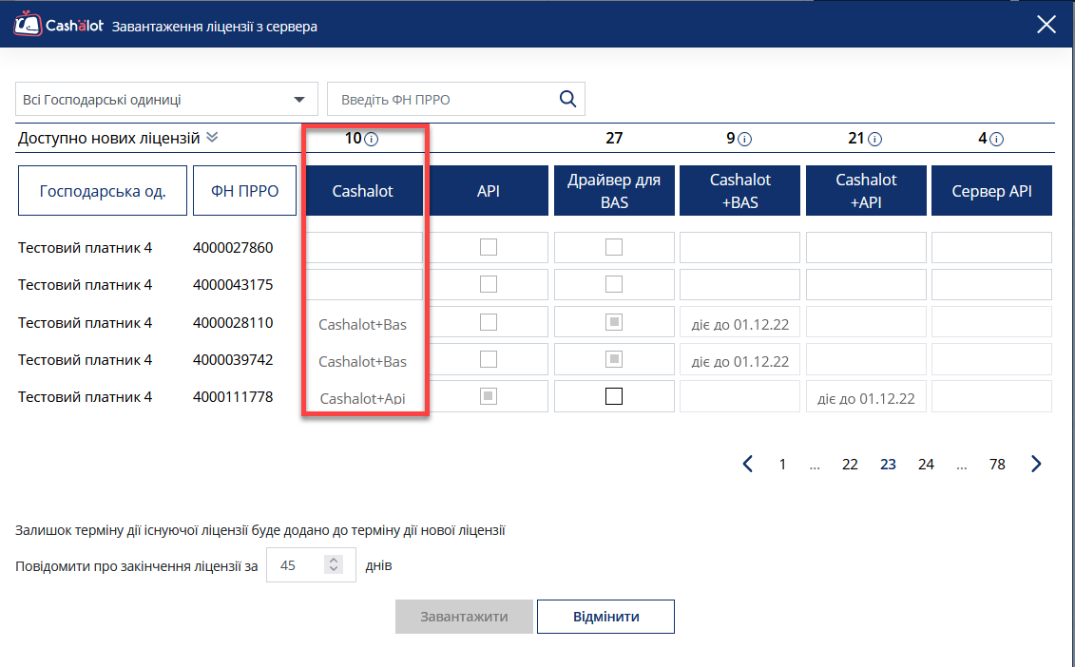Click fiscal number 4000043175

[x=233, y=284]
